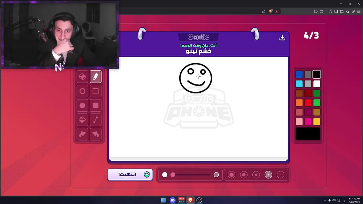This screenshot has height=204, width=363.
Task: Pick the salmon color swatch
Action: tap(299, 112)
